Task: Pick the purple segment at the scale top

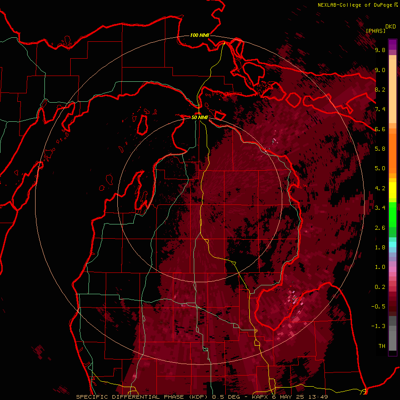Action: click(x=392, y=44)
